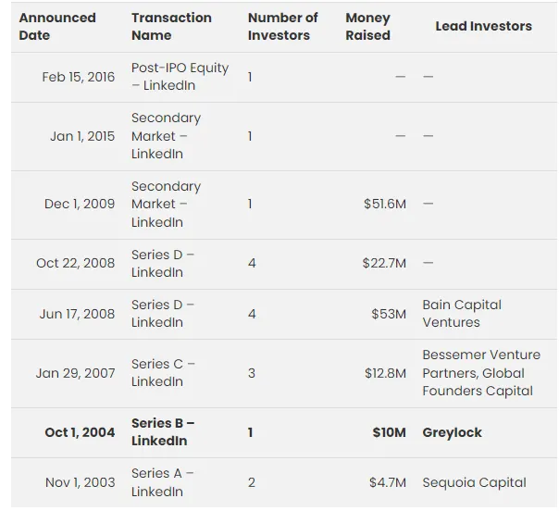Click the Number of Investors column header
Viewport: 559px width, 511px height.
[282, 26]
